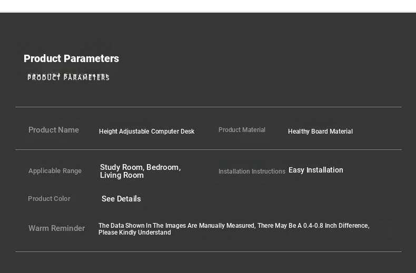Select the Warm Reminder label

coord(56,228)
